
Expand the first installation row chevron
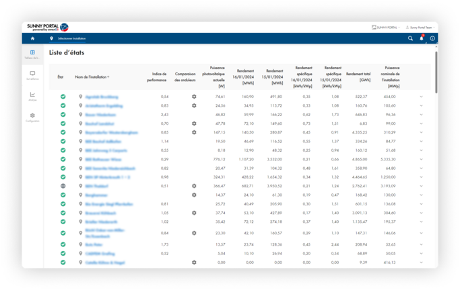[422, 97]
